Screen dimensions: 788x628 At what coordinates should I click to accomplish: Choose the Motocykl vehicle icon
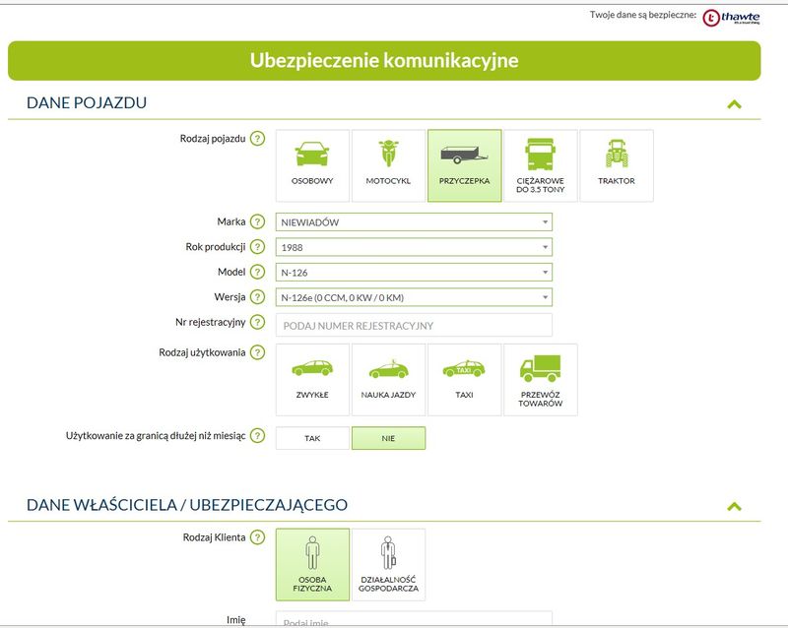point(388,165)
